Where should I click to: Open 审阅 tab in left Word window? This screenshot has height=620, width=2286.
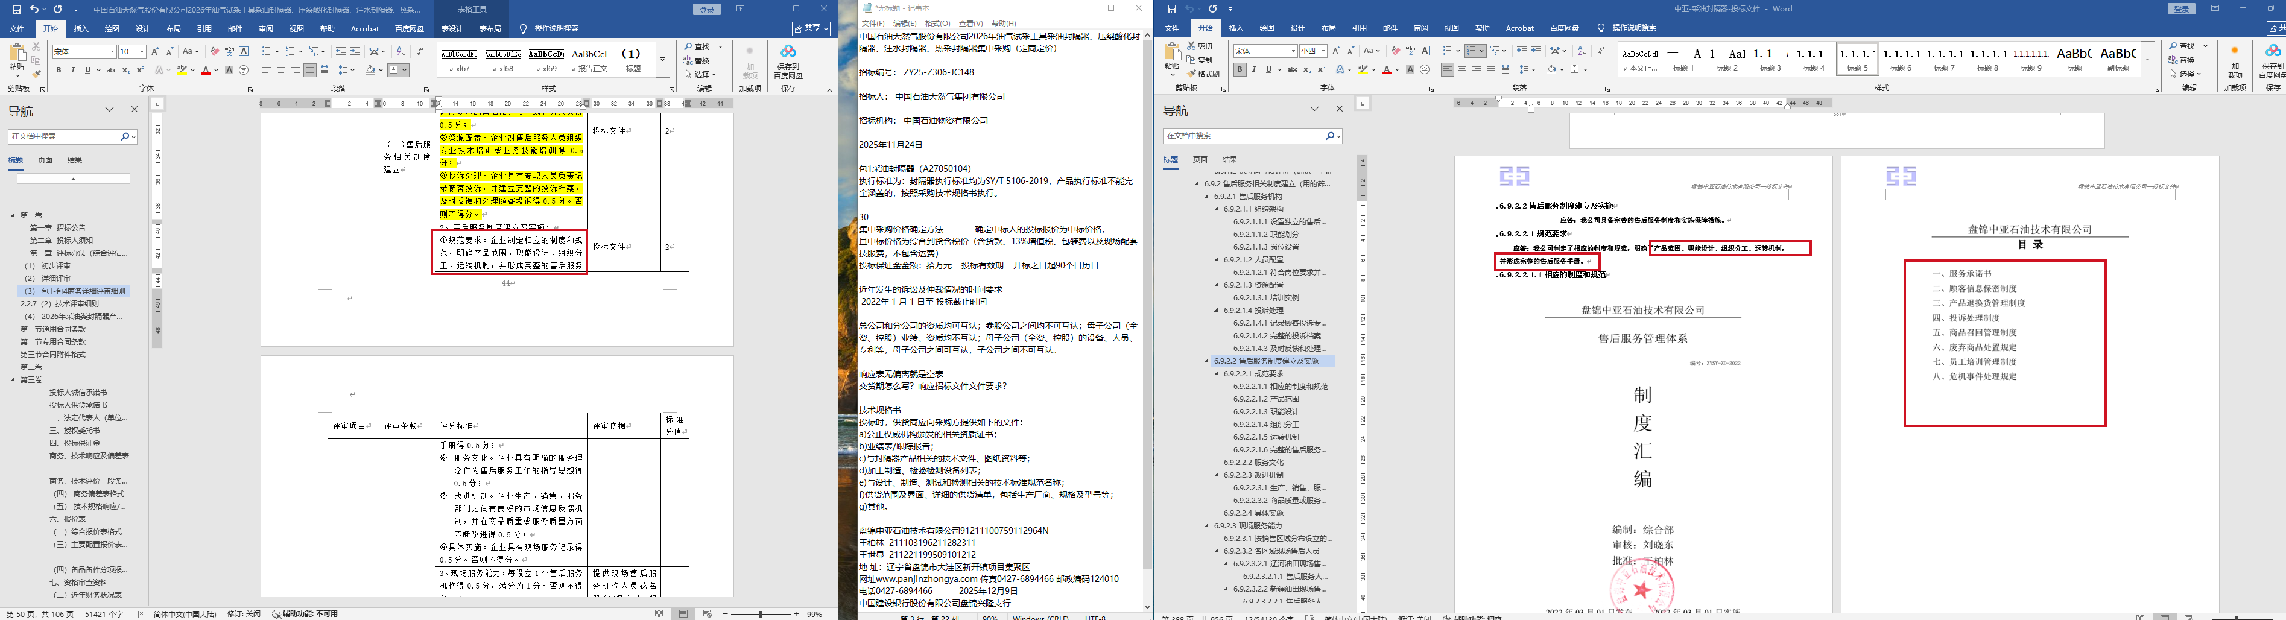(x=265, y=28)
